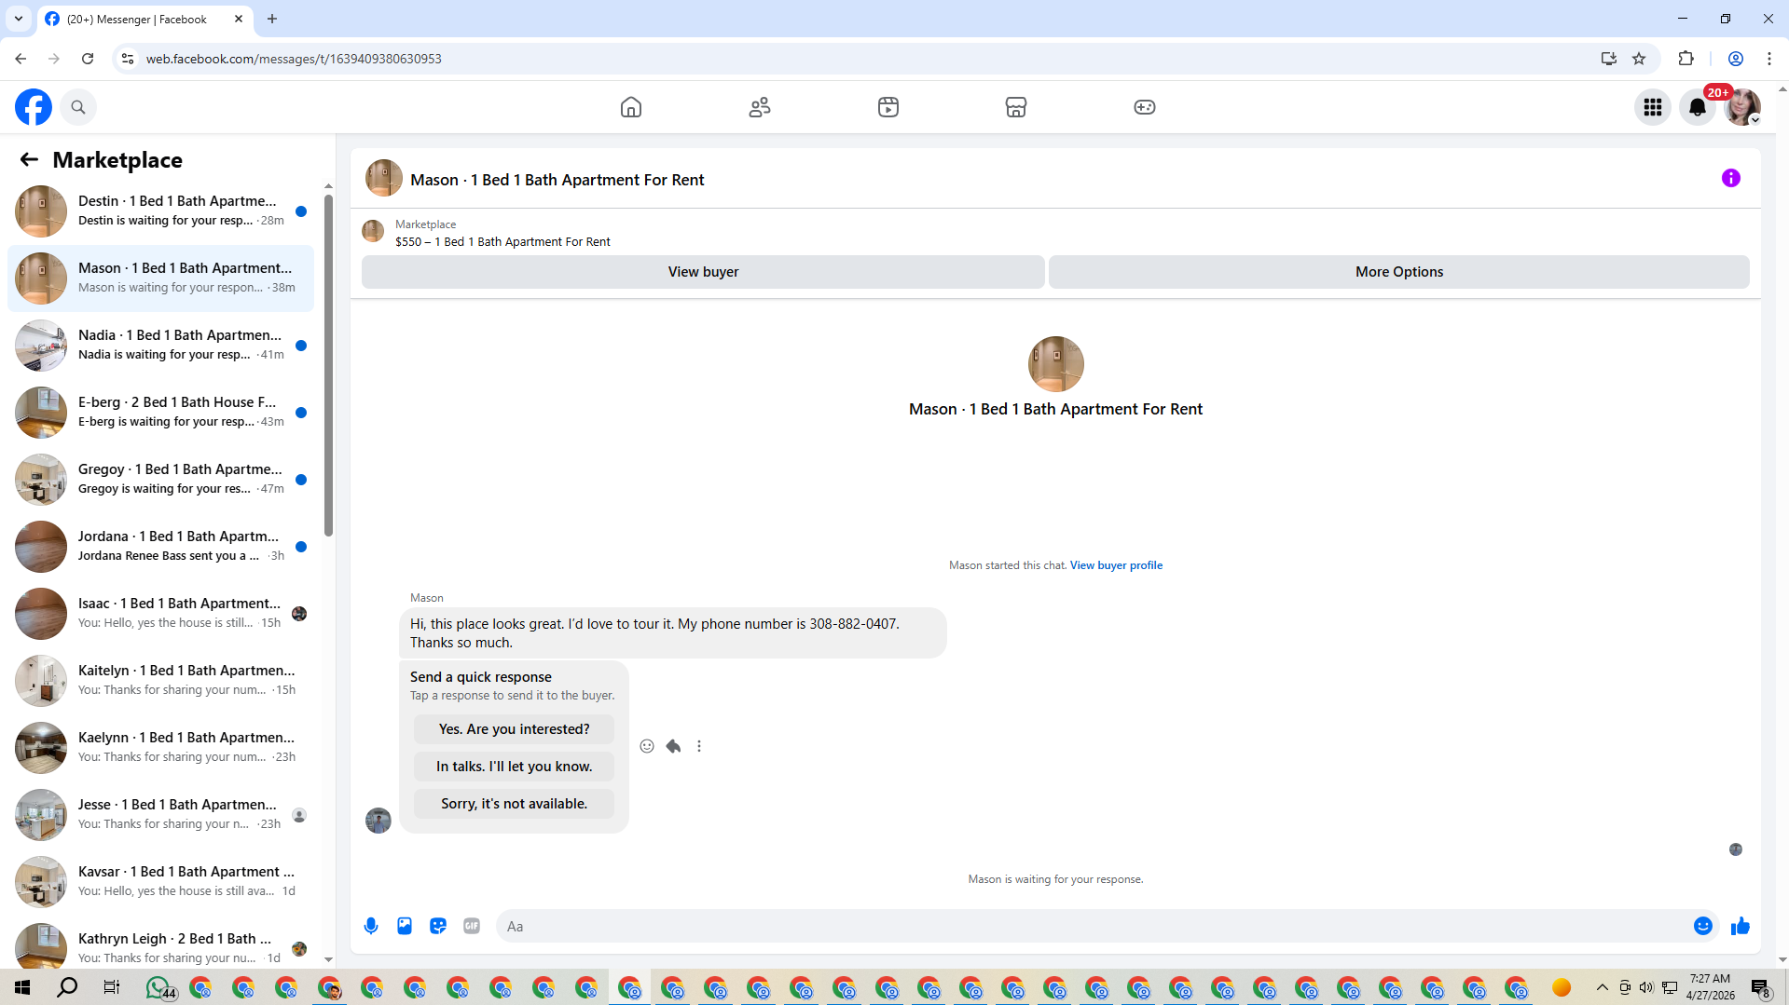This screenshot has height=1005, width=1789.
Task: Click the address bar URL
Action: point(294,59)
